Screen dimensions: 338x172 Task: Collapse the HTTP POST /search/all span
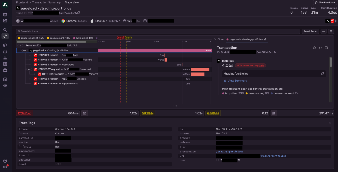[x=29, y=69]
